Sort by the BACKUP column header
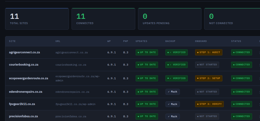260x121 pixels. (170, 41)
